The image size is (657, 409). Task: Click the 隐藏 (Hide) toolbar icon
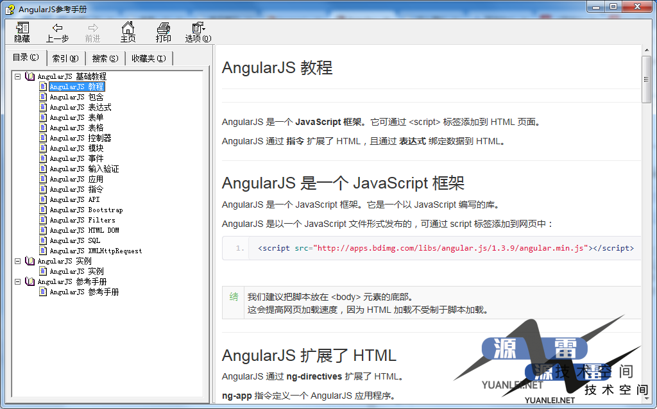(x=22, y=32)
